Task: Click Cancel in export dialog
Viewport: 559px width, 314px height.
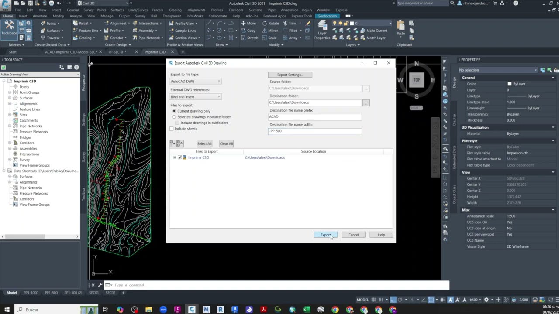Action: click(x=353, y=235)
